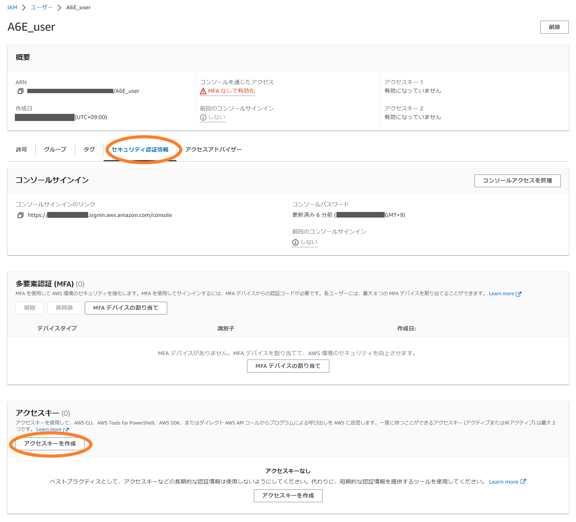
Task: Navigate to ユーザー breadcrumb link
Action: pos(41,7)
